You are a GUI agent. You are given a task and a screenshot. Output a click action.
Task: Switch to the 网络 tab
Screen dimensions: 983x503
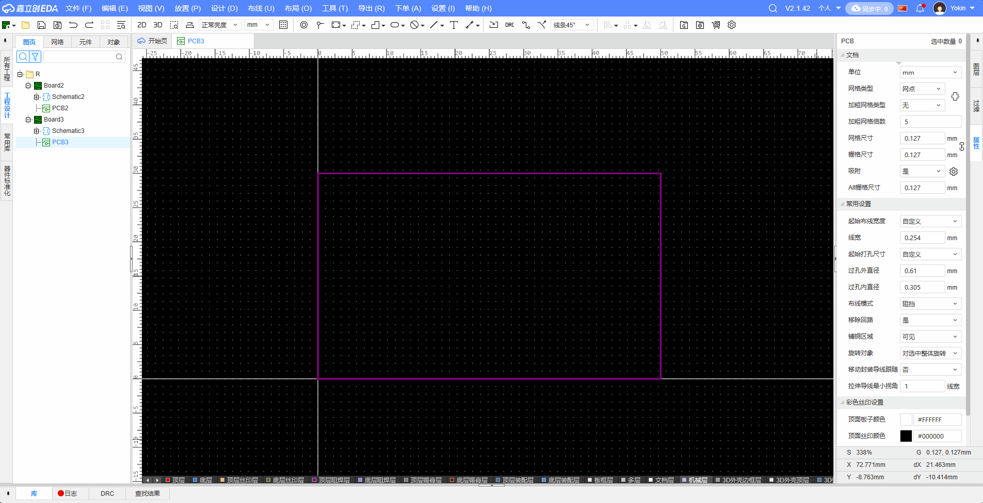[57, 42]
